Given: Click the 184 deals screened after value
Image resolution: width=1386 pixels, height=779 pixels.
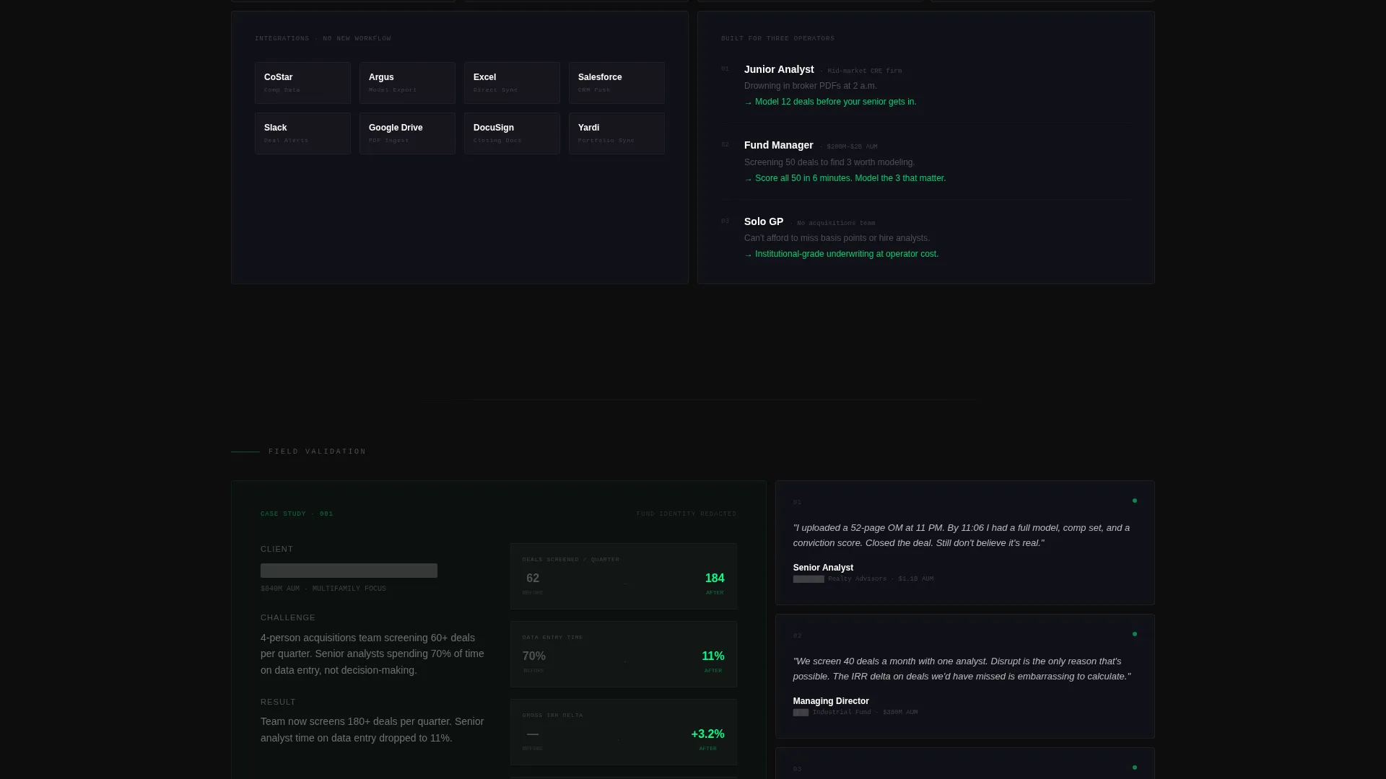Looking at the screenshot, I should [x=715, y=578].
